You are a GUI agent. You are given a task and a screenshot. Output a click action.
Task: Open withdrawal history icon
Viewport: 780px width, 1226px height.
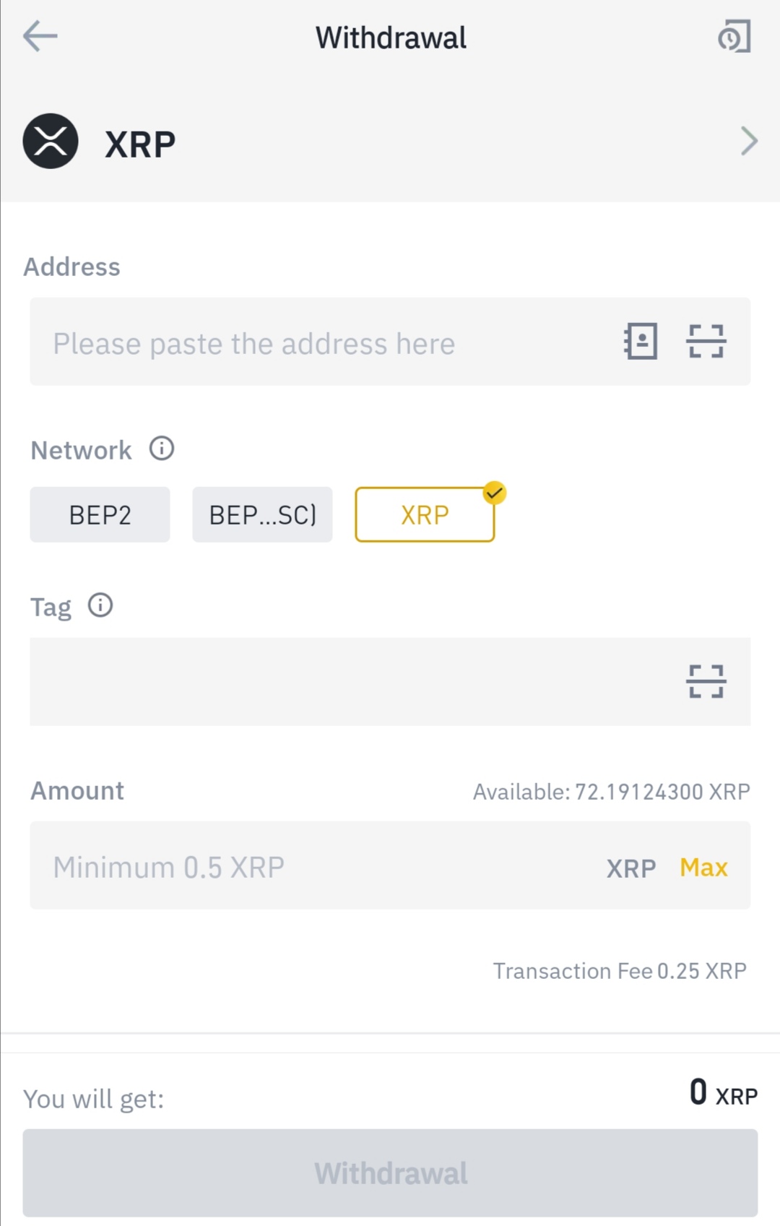tap(734, 37)
